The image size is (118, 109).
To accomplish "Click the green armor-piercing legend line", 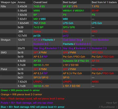I will click(20, 90).
